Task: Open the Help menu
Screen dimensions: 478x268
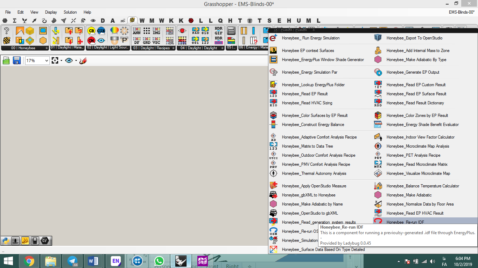Action: tap(87, 12)
